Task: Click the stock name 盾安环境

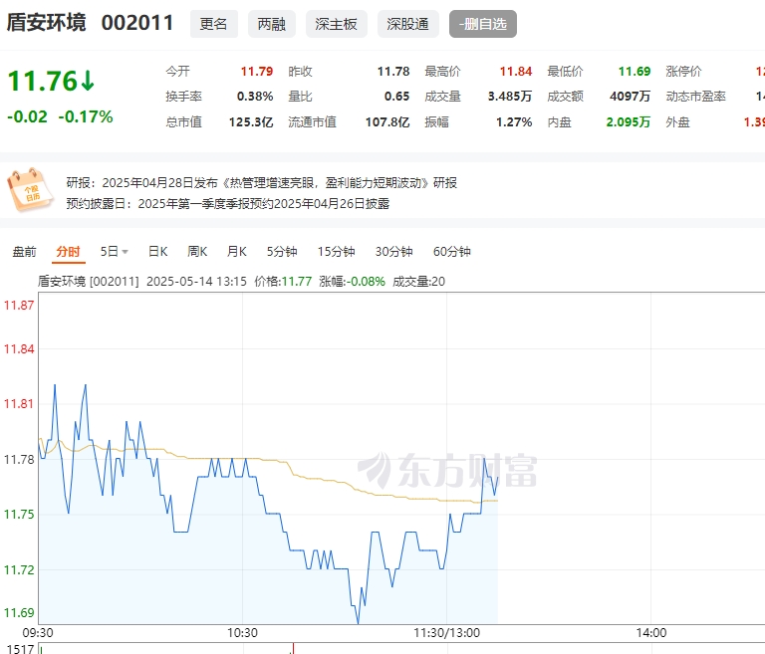Action: pyautogui.click(x=47, y=23)
